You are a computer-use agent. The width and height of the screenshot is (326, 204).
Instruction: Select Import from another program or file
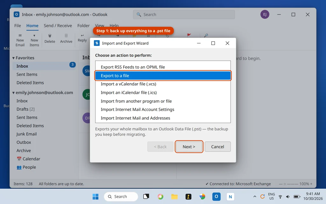click(163, 101)
